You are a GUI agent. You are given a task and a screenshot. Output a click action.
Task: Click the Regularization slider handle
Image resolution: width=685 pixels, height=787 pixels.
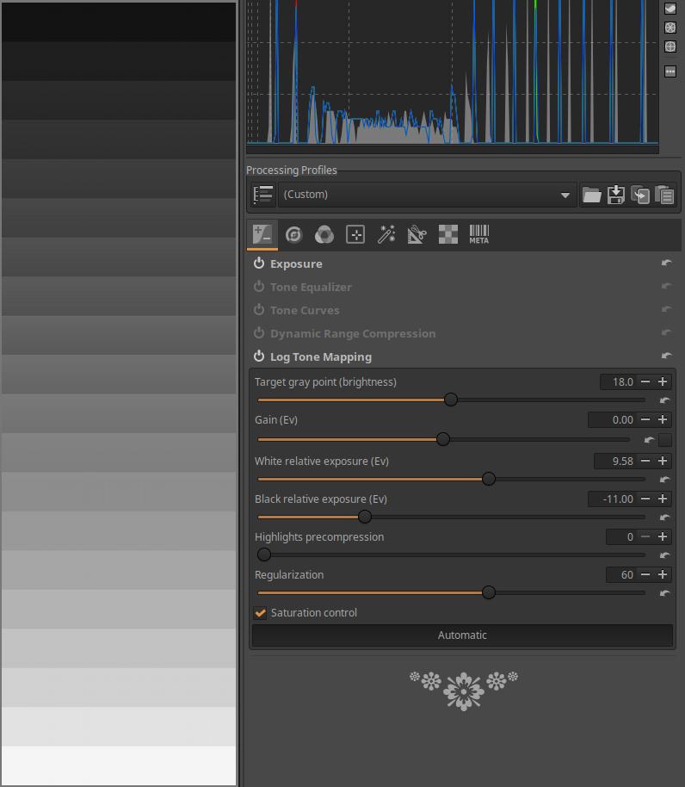489,592
